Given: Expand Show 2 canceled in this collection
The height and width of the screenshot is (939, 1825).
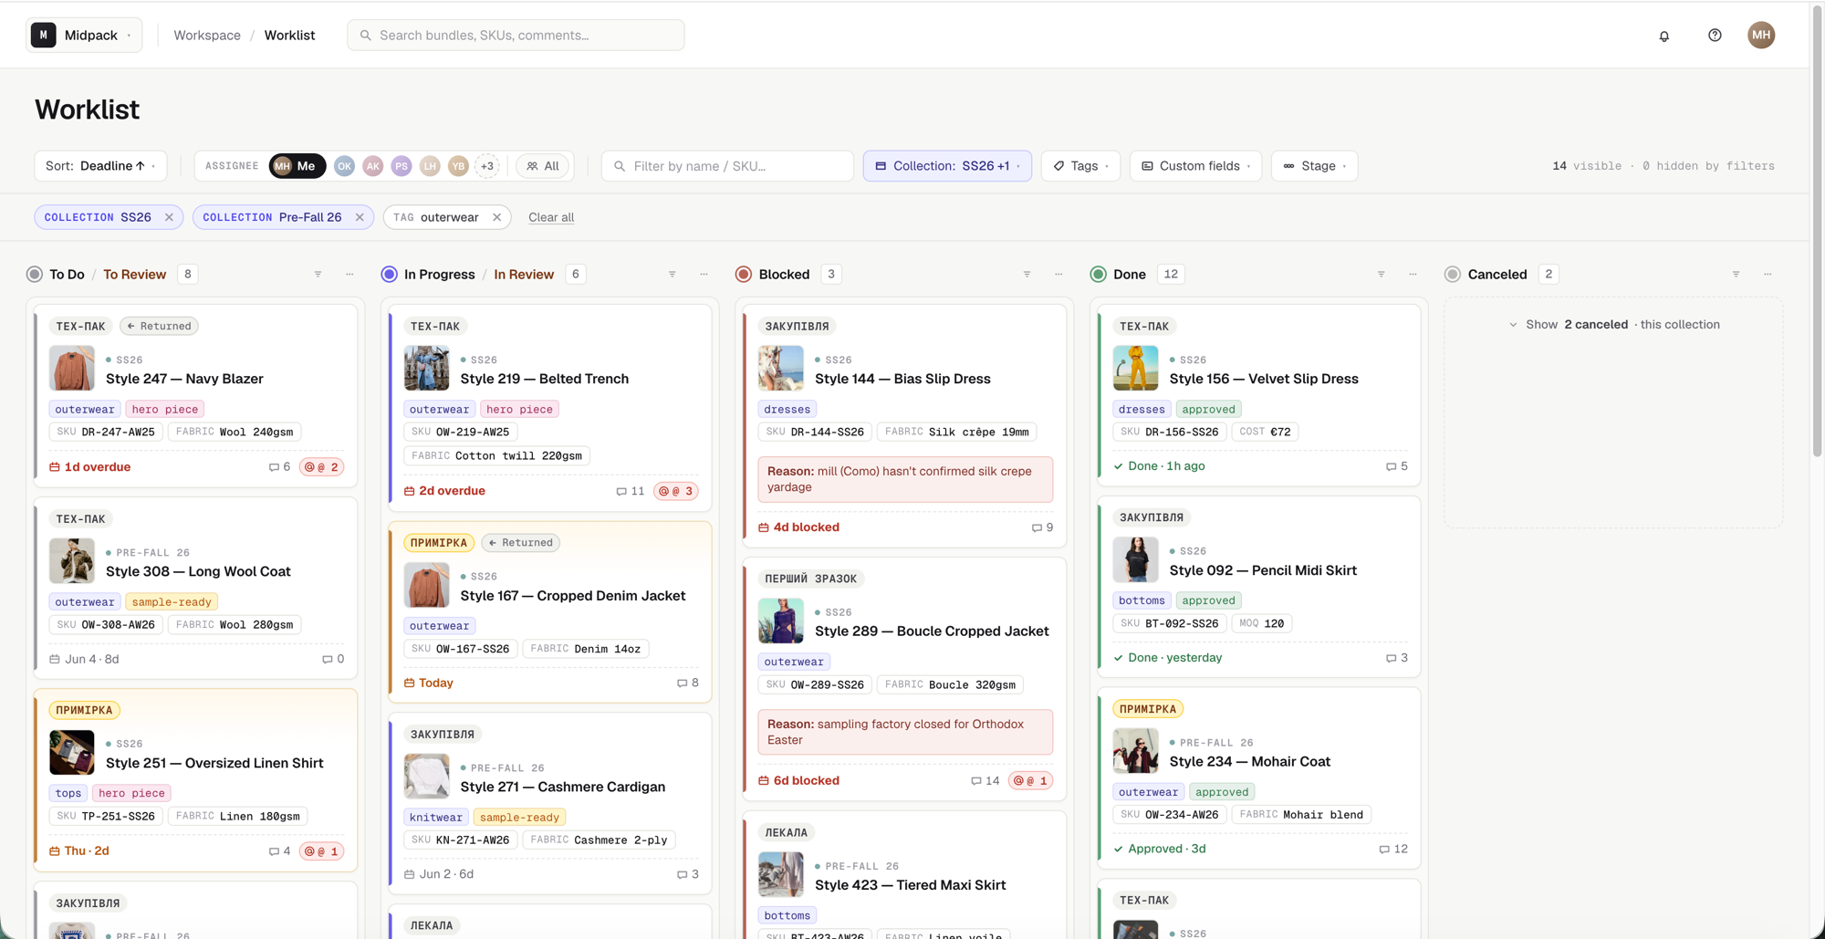Looking at the screenshot, I should (1613, 325).
